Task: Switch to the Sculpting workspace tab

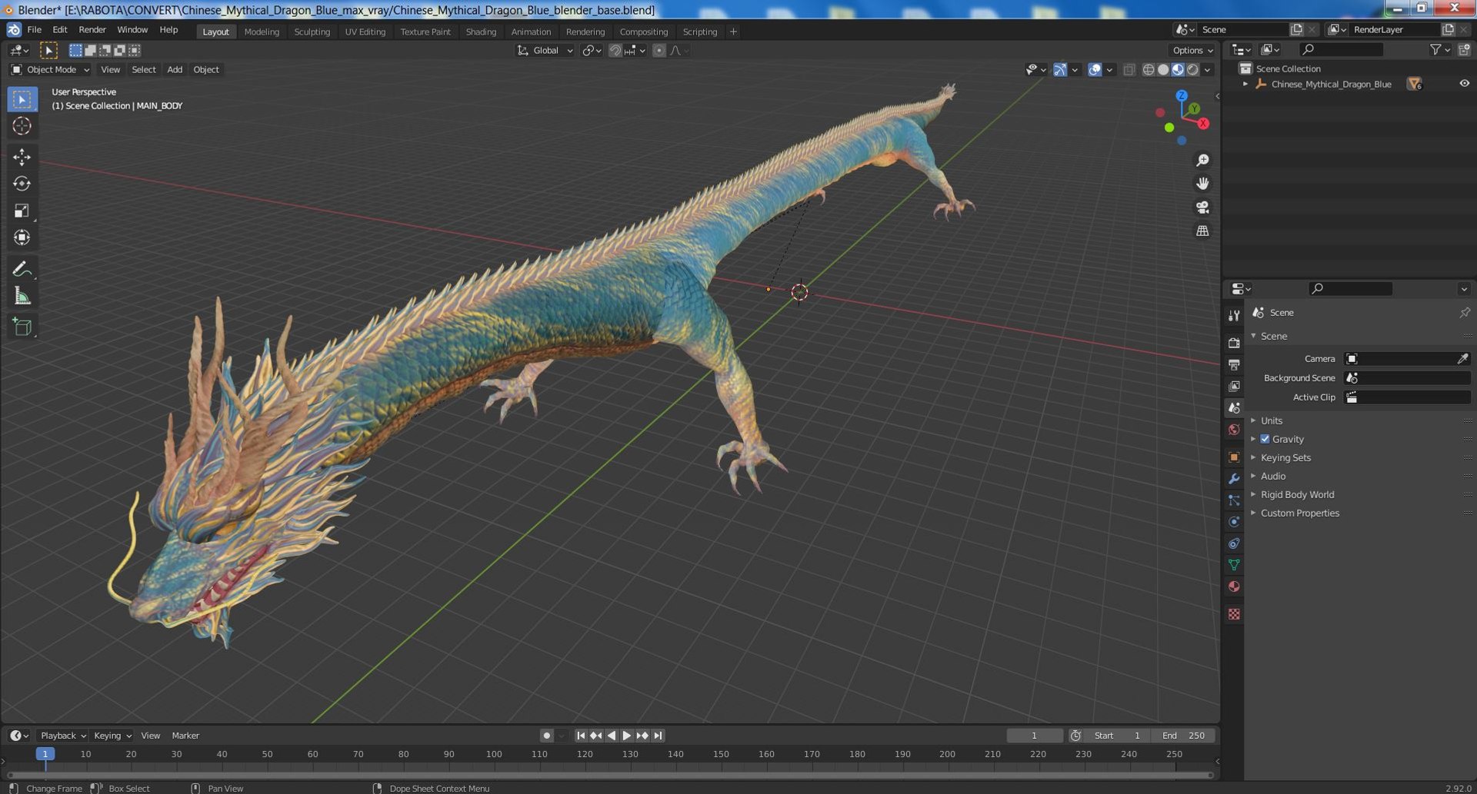Action: pyautogui.click(x=312, y=32)
